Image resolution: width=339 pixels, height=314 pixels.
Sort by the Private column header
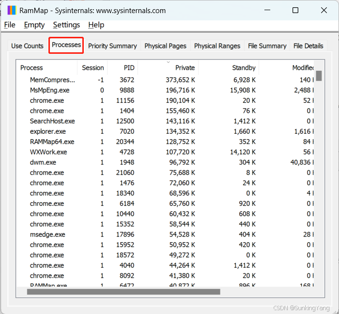pyautogui.click(x=168, y=68)
